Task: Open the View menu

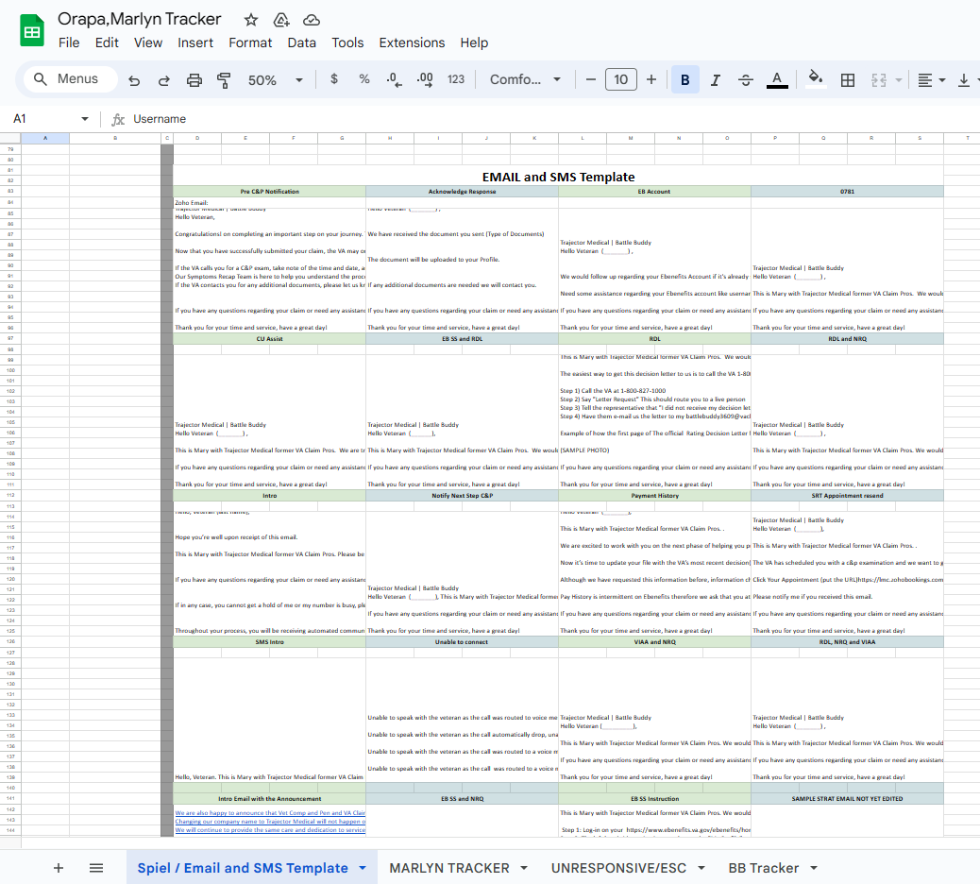Action: click(x=148, y=42)
